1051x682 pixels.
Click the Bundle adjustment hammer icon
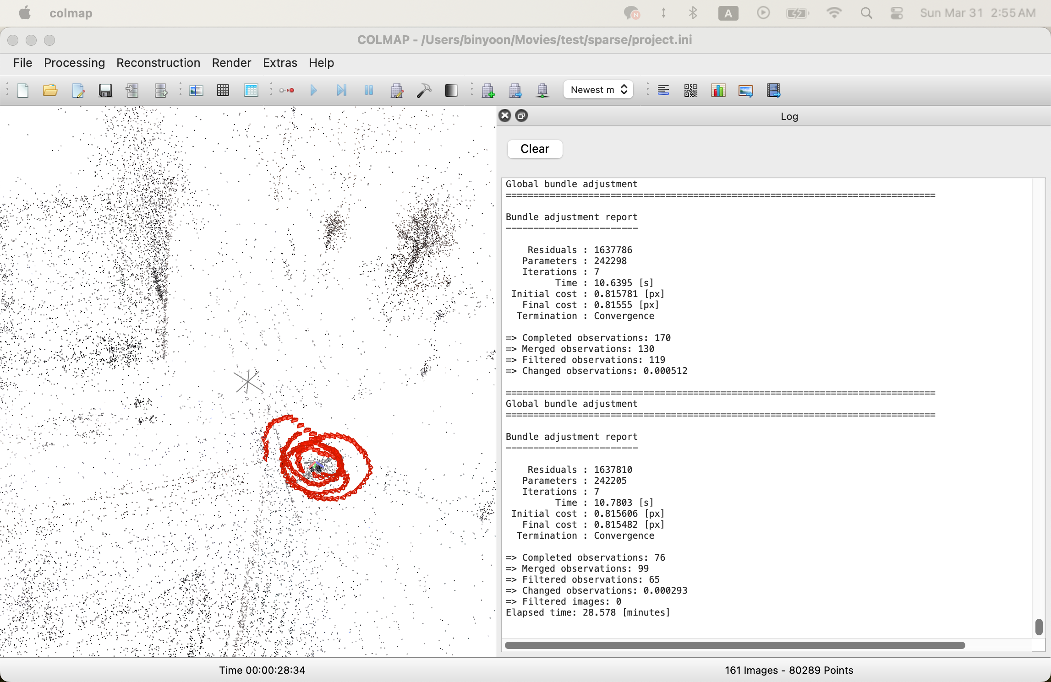click(424, 91)
